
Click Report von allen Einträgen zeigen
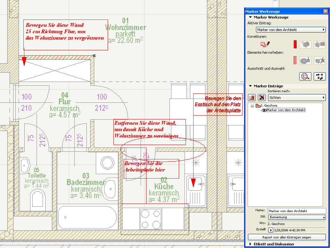pyautogui.click(x=287, y=237)
